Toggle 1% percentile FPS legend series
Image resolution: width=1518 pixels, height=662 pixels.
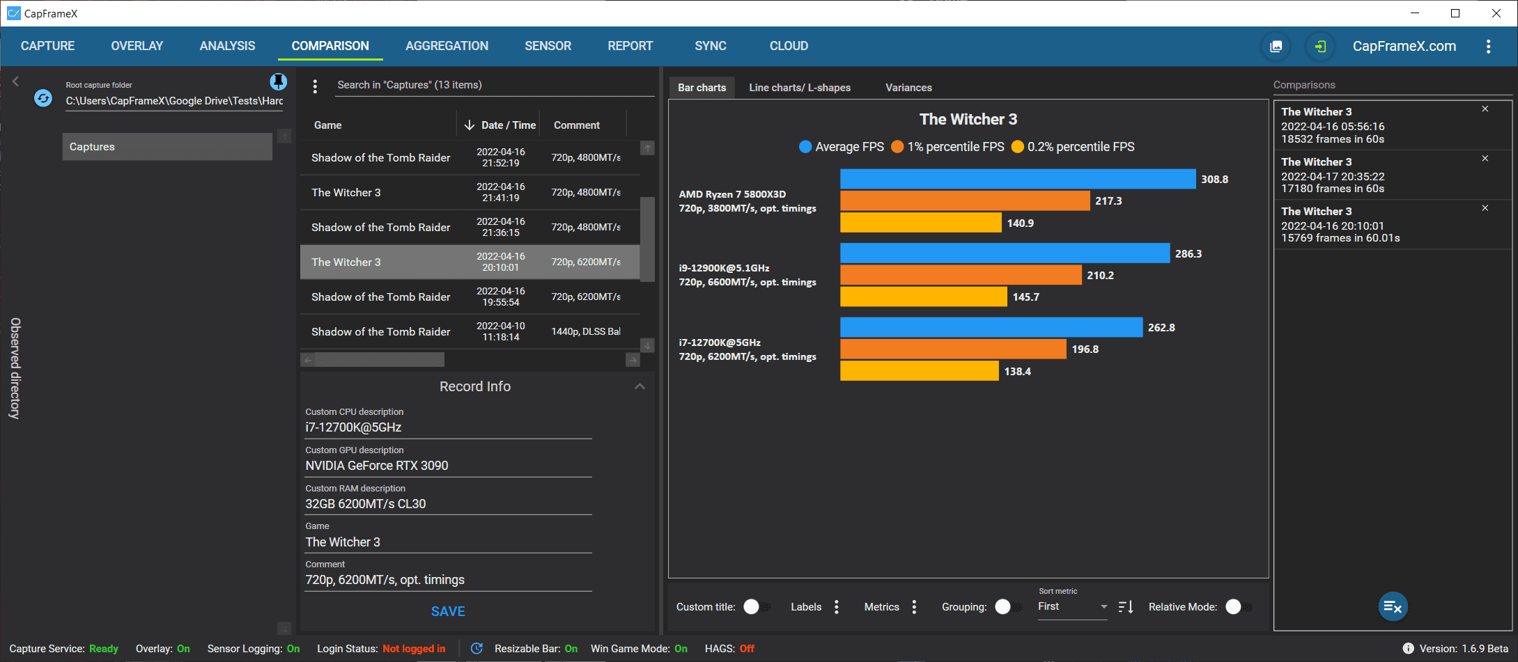tap(947, 147)
